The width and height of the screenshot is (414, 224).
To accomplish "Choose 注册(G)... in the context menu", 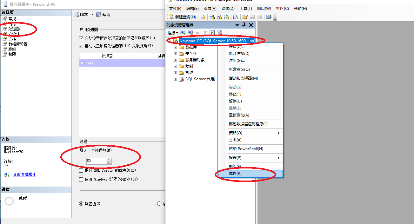I will (250, 61).
